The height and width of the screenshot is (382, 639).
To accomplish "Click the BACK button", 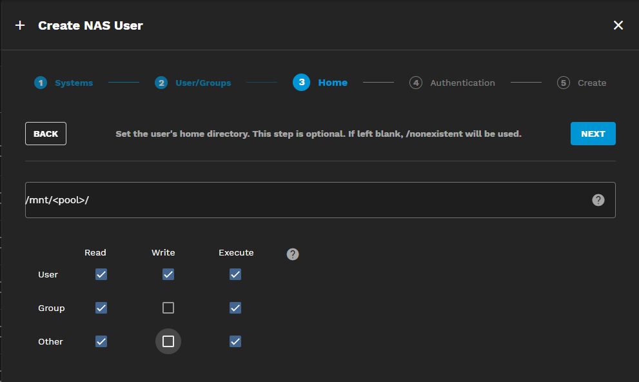I will click(x=45, y=133).
